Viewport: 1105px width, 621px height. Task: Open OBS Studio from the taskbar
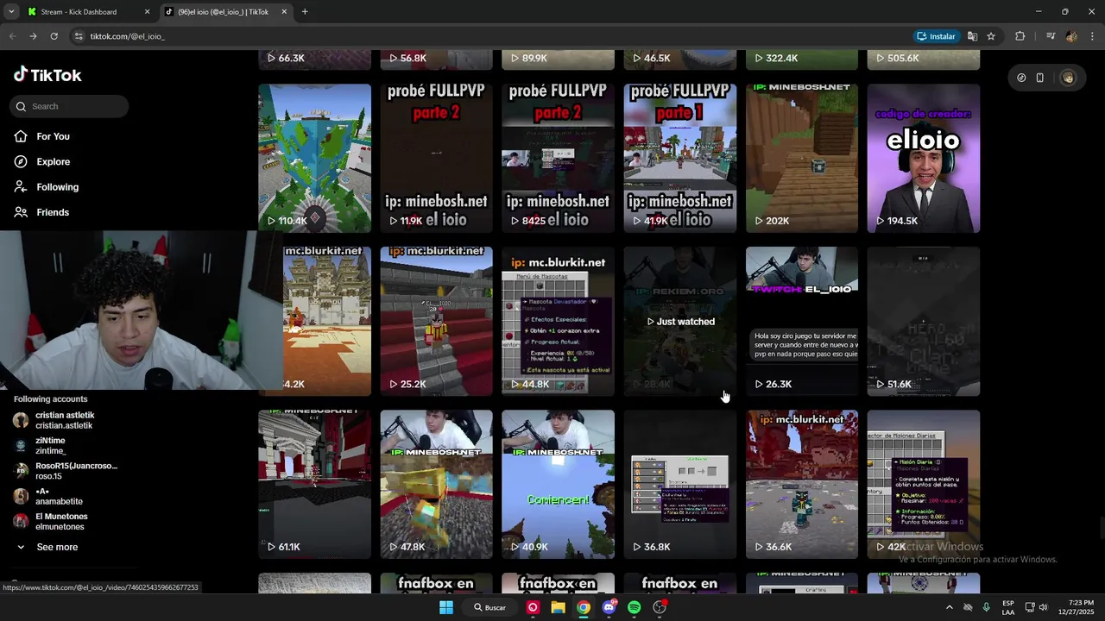[660, 607]
